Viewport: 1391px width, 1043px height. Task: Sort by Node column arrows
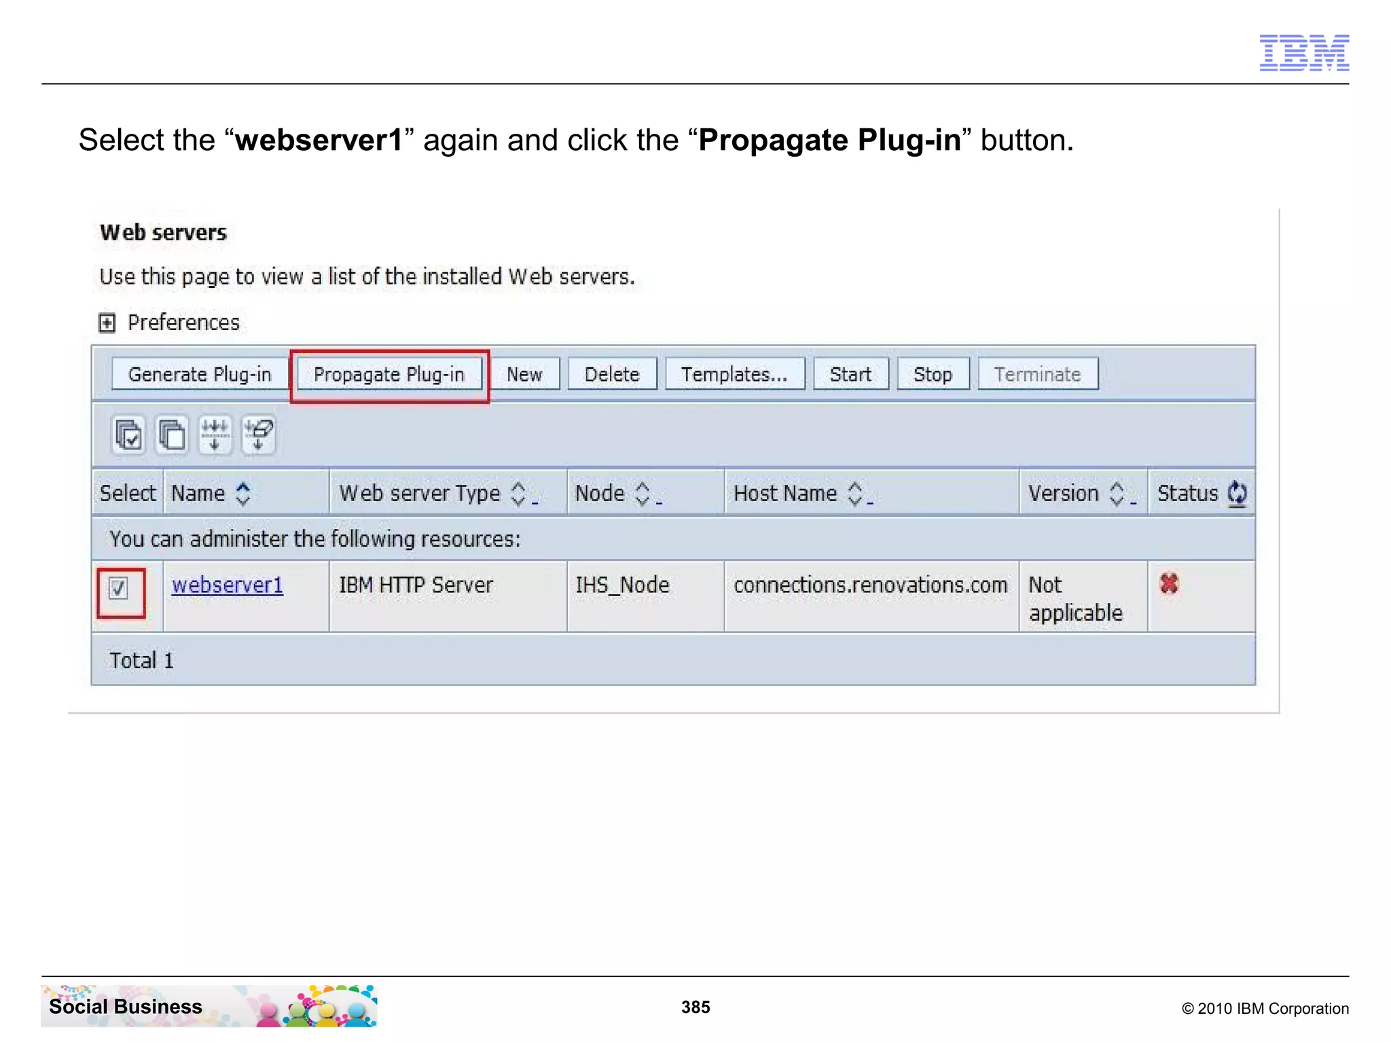pyautogui.click(x=643, y=494)
